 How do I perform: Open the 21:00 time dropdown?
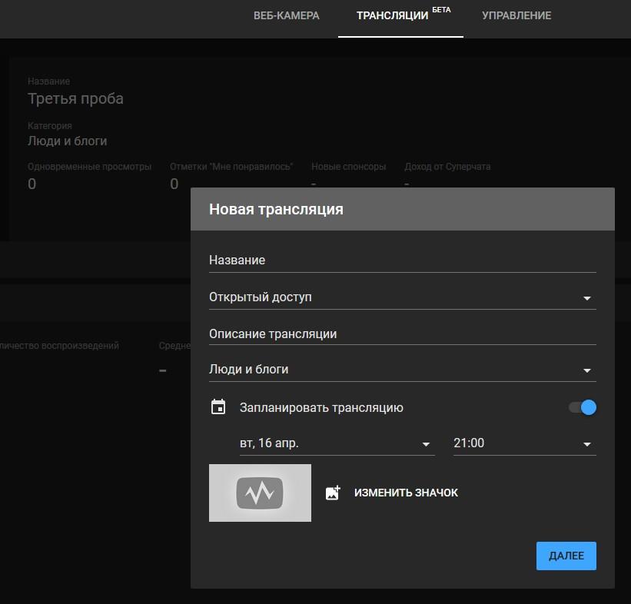524,443
